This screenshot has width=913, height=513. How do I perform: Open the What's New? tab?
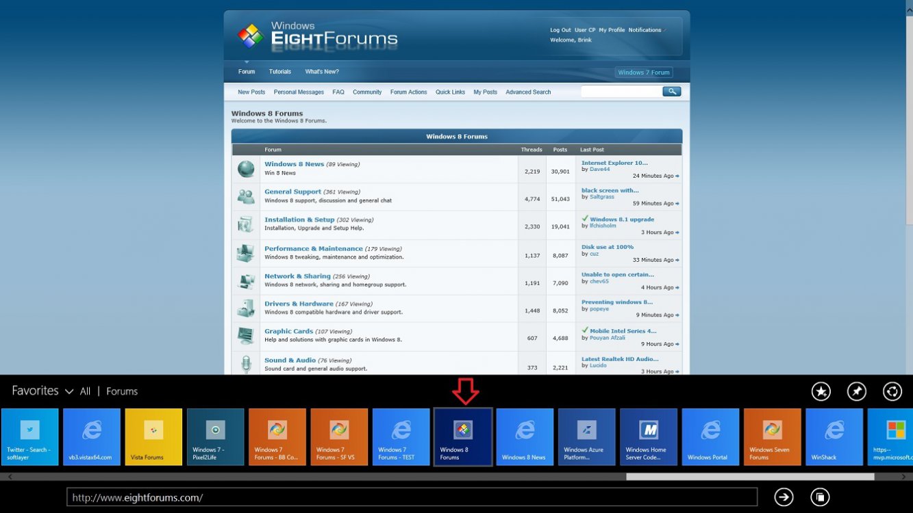(322, 72)
